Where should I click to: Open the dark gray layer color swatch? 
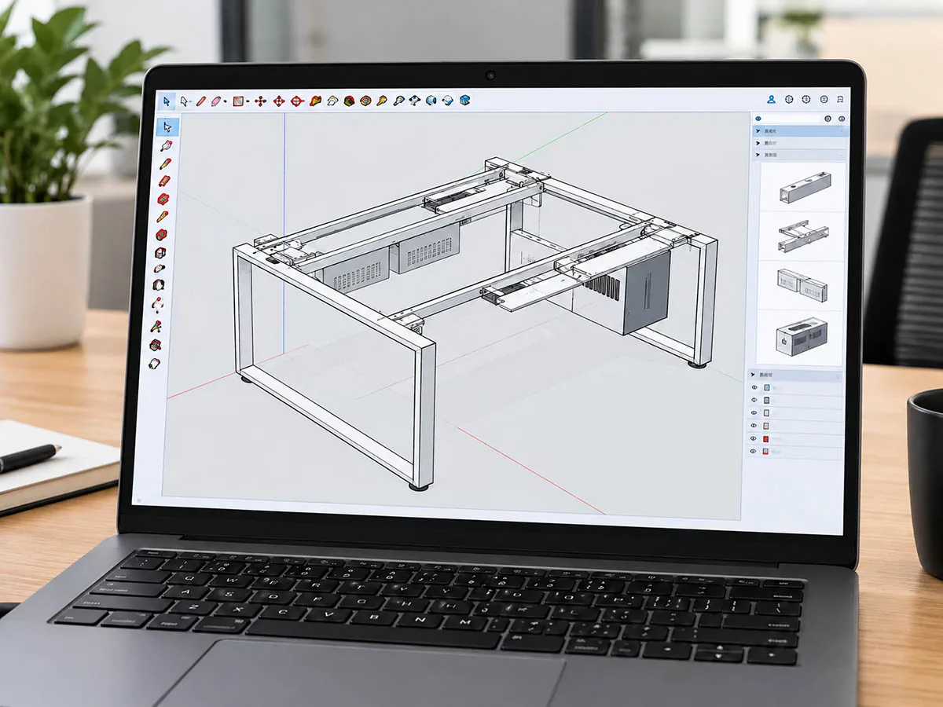click(766, 400)
